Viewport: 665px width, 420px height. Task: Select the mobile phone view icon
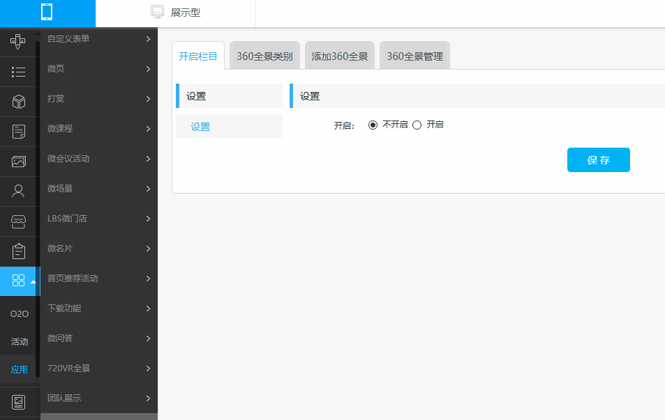click(x=47, y=12)
